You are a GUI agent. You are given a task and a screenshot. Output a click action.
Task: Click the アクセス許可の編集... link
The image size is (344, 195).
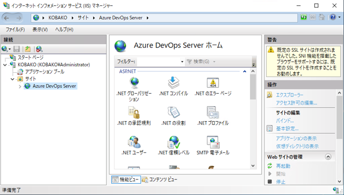pyautogui.click(x=296, y=103)
